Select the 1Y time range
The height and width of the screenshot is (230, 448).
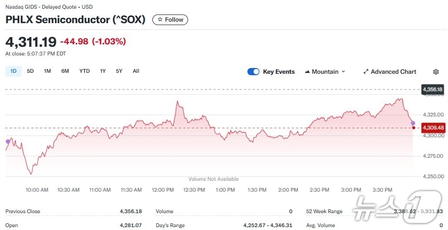103,71
